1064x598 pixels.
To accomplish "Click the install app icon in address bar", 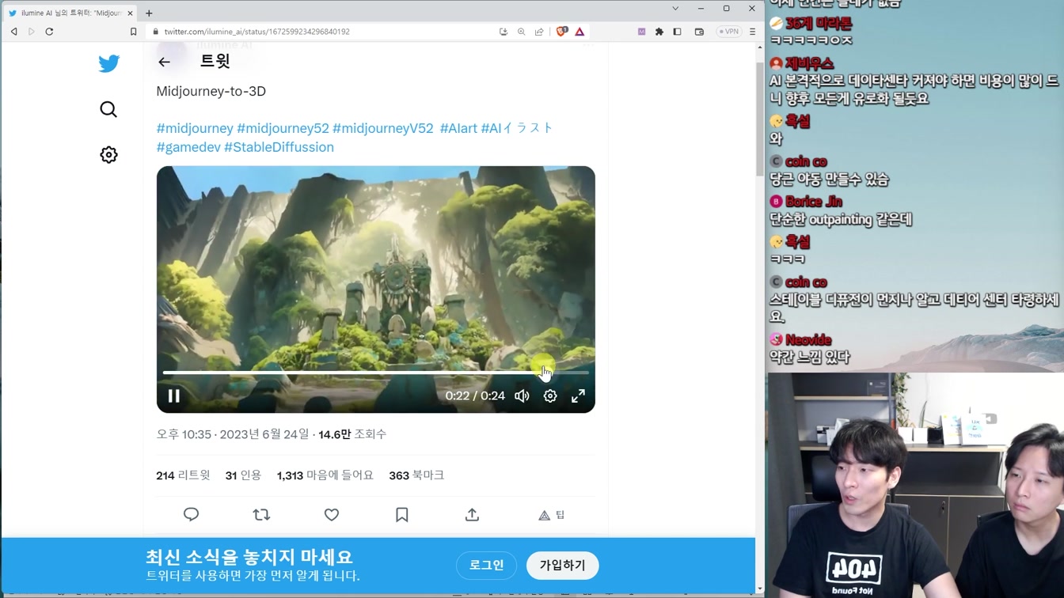I will pyautogui.click(x=503, y=32).
